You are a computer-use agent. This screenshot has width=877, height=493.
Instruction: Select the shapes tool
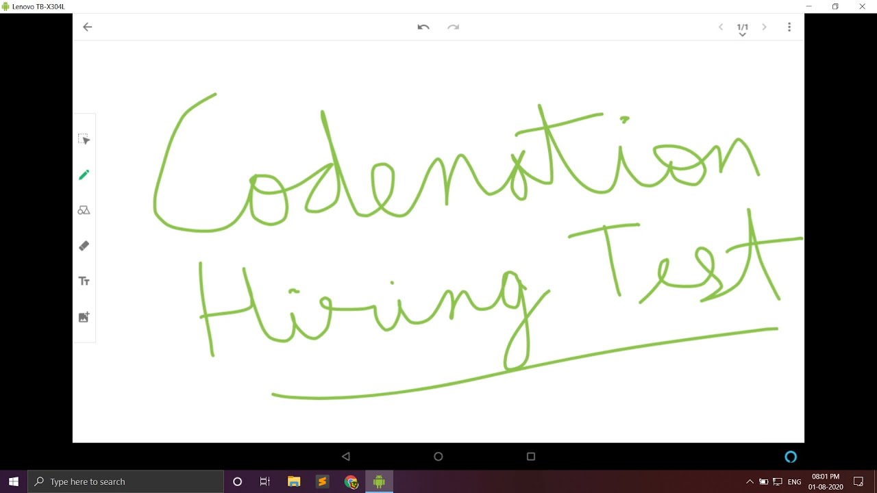pyautogui.click(x=84, y=210)
